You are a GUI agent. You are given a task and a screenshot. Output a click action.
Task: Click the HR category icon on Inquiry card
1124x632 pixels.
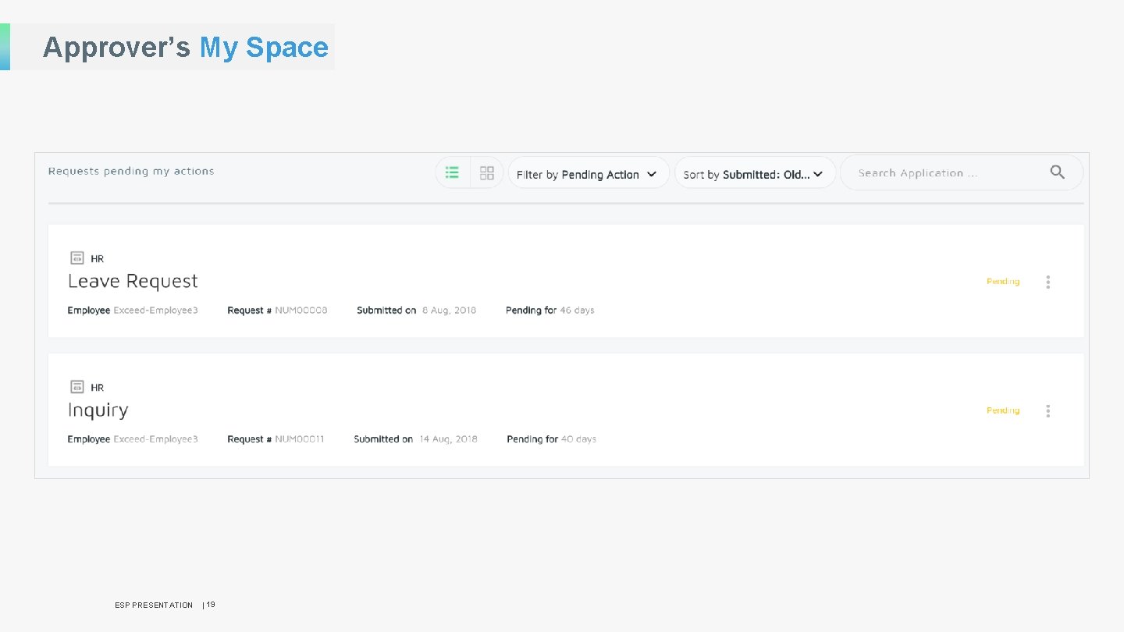point(76,385)
